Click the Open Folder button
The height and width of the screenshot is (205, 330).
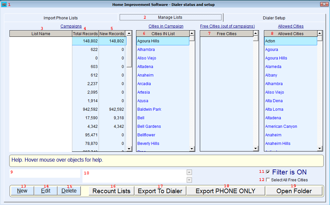[x=294, y=191]
